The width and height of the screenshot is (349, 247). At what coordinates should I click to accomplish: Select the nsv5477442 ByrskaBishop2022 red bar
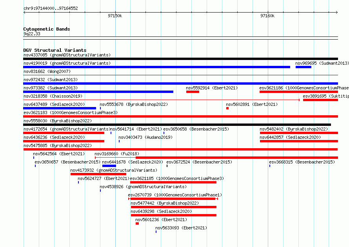pos(174,207)
